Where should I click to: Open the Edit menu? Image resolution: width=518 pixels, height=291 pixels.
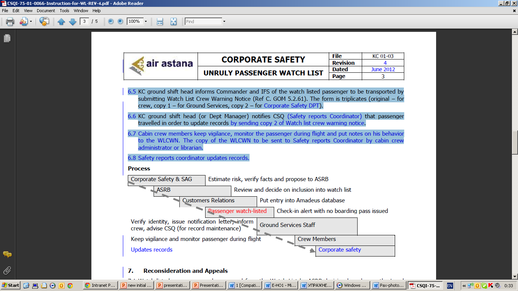point(16,11)
